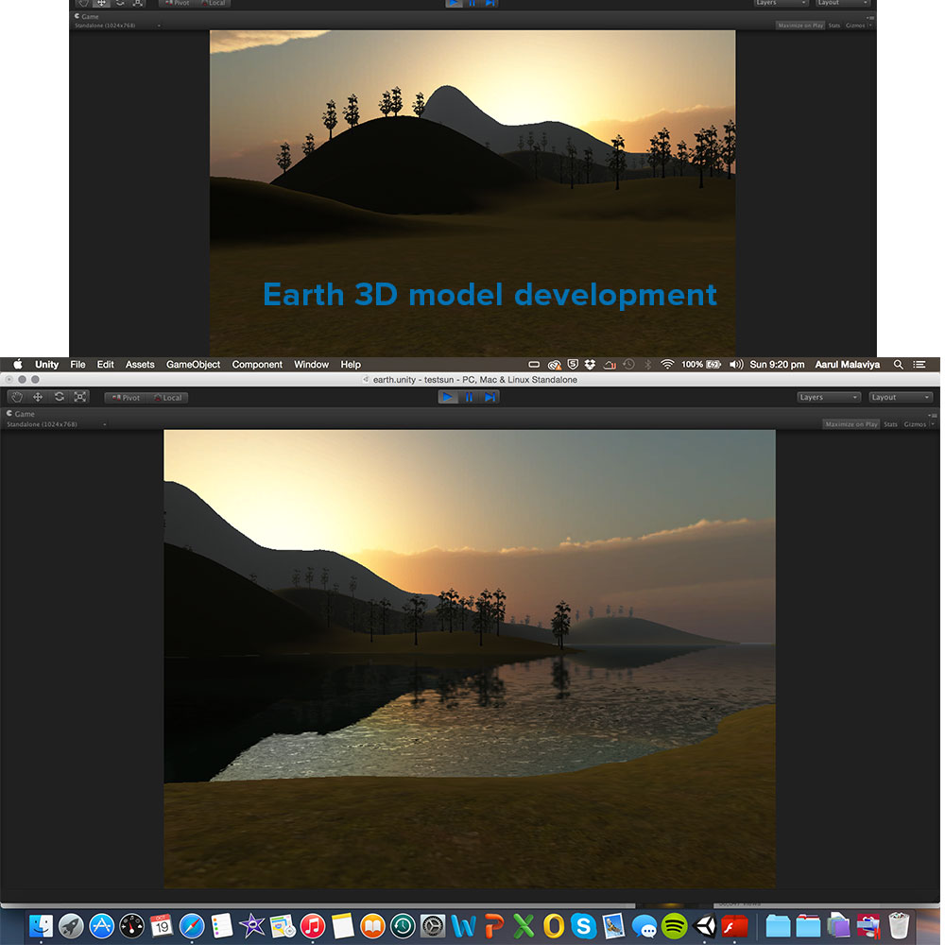Toggle the Pivot handle mode in the full Unity window
Viewport: 945px width, 945px height.
tap(125, 398)
